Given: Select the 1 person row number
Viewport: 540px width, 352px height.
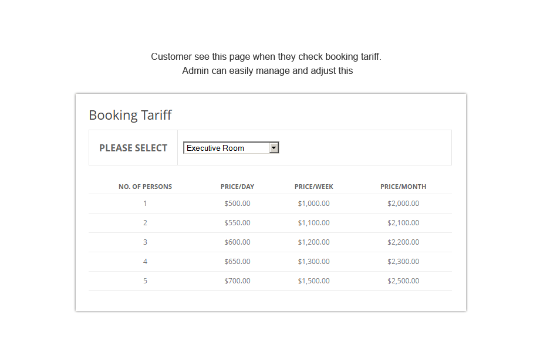Looking at the screenshot, I should [145, 204].
